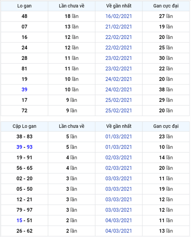Select the pair cell 02 - 20
191x237 pixels.
24,178
